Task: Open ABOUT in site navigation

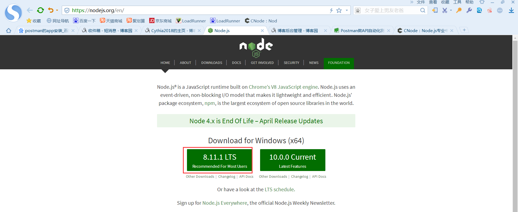Action: tap(185, 63)
